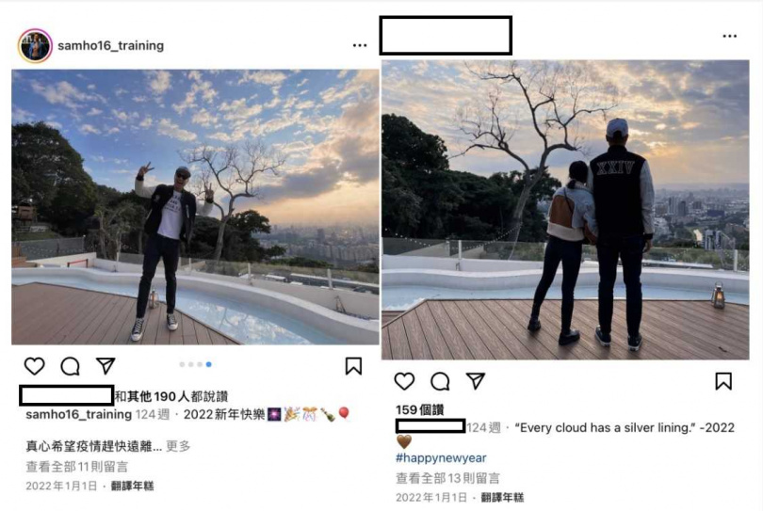The width and height of the screenshot is (763, 511).
Task: Open the samho16_training profile avatar
Action: coord(35,46)
